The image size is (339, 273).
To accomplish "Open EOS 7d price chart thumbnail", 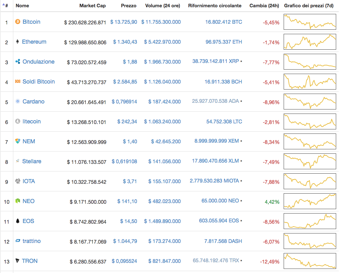I will (x=310, y=221).
